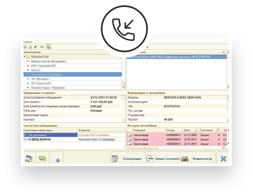Screen dimensions: 253x196
Task: Select the MERCEDES BENZ S600 vehicle row
Action: pyautogui.click(x=177, y=57)
